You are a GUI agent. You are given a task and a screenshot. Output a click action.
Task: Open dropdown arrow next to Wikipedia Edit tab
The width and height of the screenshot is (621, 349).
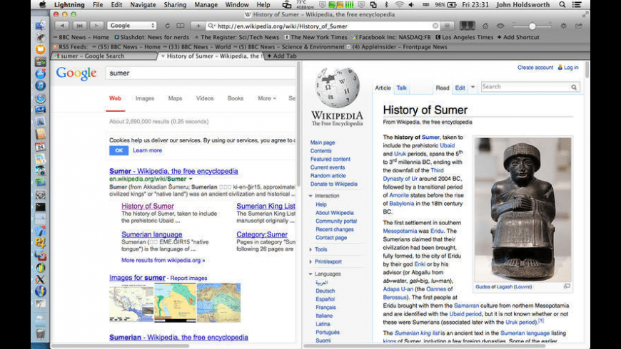[473, 88]
